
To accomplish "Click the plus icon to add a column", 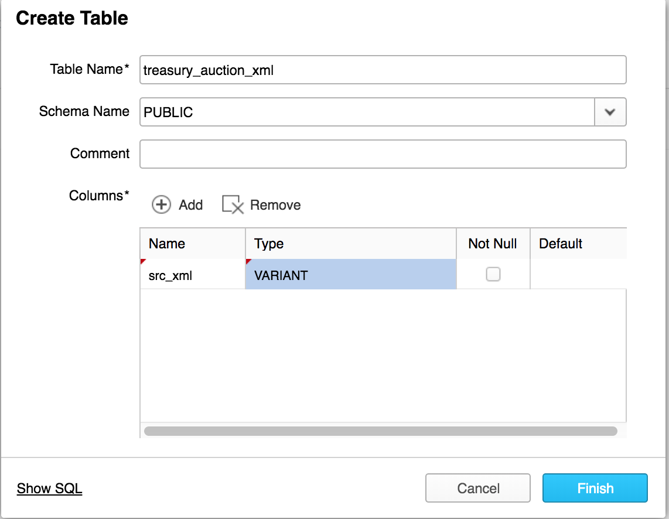I will 161,204.
